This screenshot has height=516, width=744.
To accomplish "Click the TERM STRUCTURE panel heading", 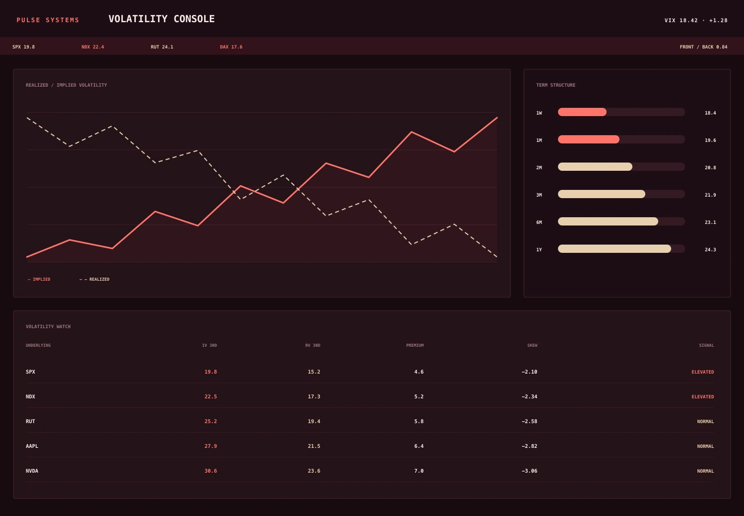I will tap(556, 85).
